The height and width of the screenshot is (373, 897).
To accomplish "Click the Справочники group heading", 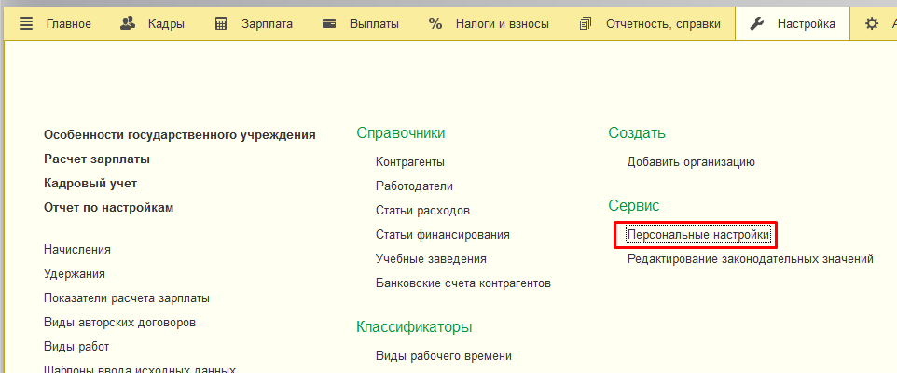I will click(400, 133).
